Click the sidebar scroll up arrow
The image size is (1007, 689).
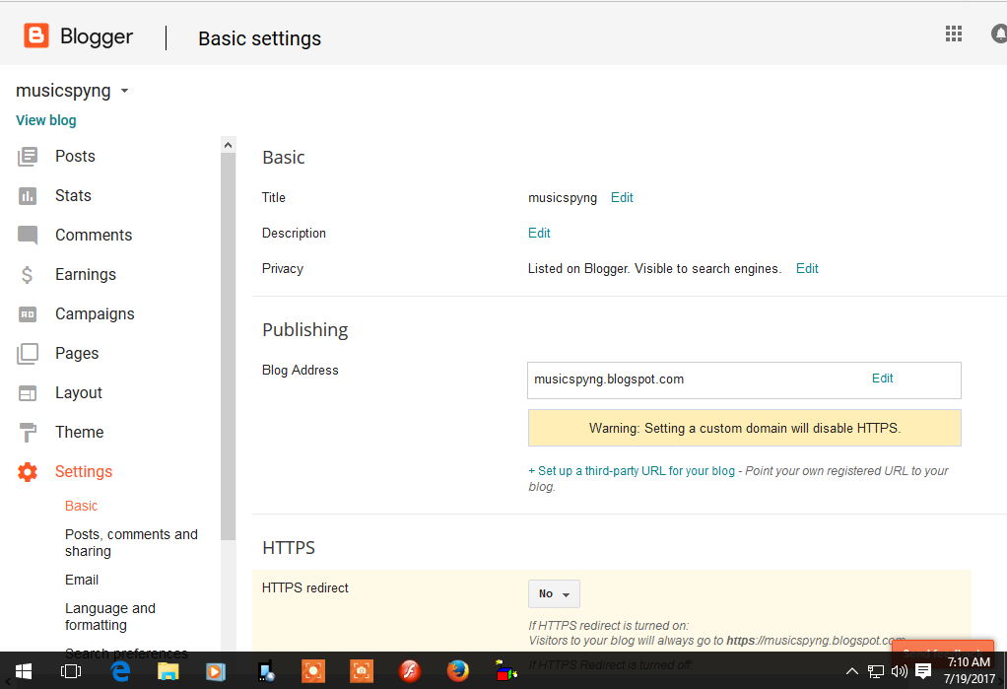pyautogui.click(x=228, y=145)
